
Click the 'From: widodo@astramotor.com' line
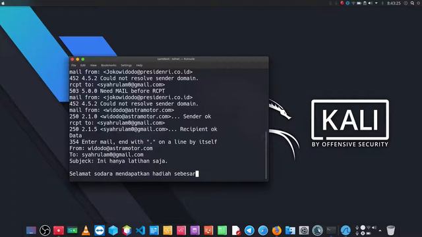(111, 148)
